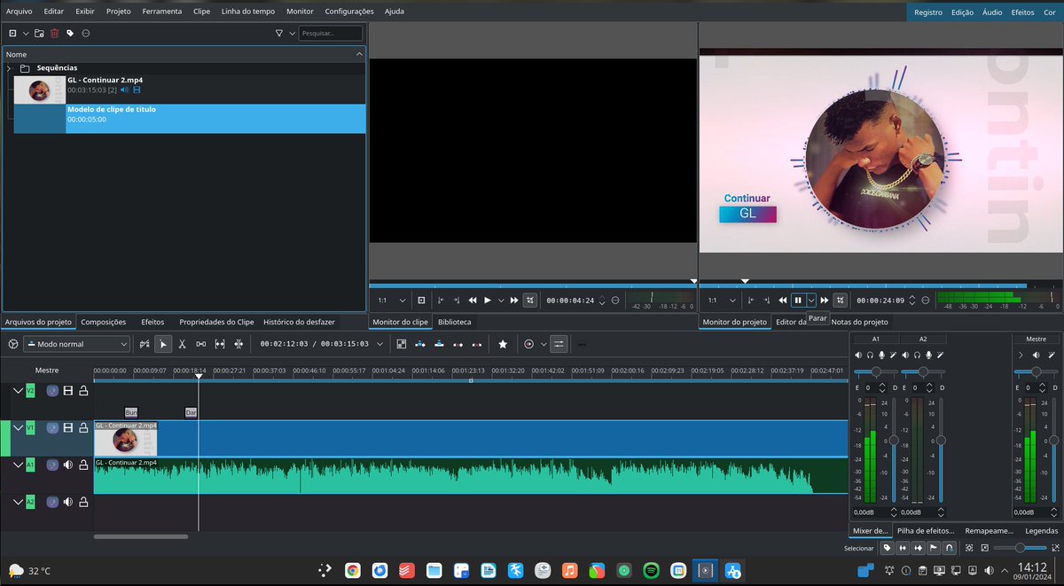This screenshot has width=1064, height=586.
Task: Hide the V1 video track
Action: 68,427
